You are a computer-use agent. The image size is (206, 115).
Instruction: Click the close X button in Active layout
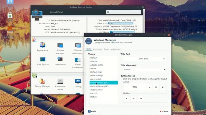point(163,87)
